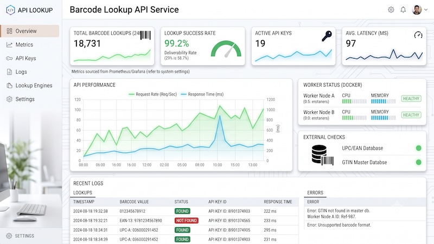Click Worker Node B HEALTHY badge
The width and height of the screenshot is (434, 244).
[411, 115]
